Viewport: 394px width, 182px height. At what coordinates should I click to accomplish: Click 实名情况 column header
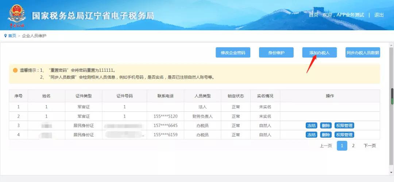[x=265, y=96]
